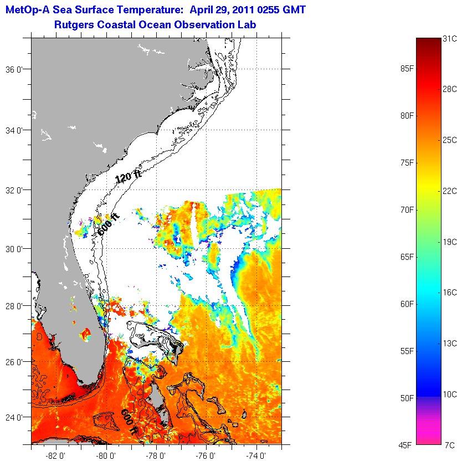The width and height of the screenshot is (457, 461).
Task: Click the 13C label on the color scale
Action: coord(449,344)
